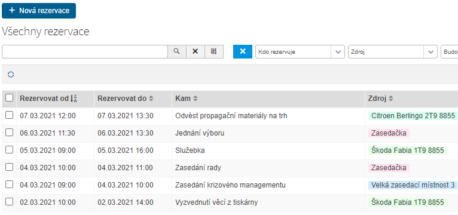Click Zasedačka tag in Zasedání rady row
The width and height of the screenshot is (458, 215).
pos(389,168)
